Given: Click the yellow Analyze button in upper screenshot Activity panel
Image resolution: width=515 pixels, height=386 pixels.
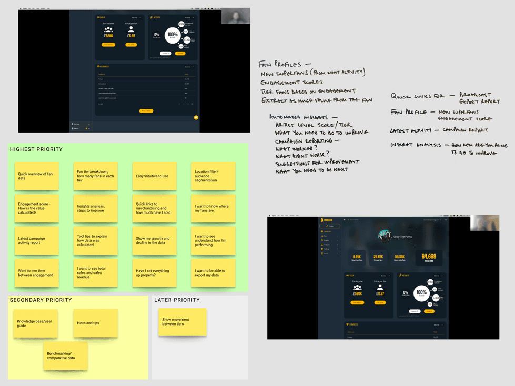Looking at the screenshot, I should click(x=180, y=53).
